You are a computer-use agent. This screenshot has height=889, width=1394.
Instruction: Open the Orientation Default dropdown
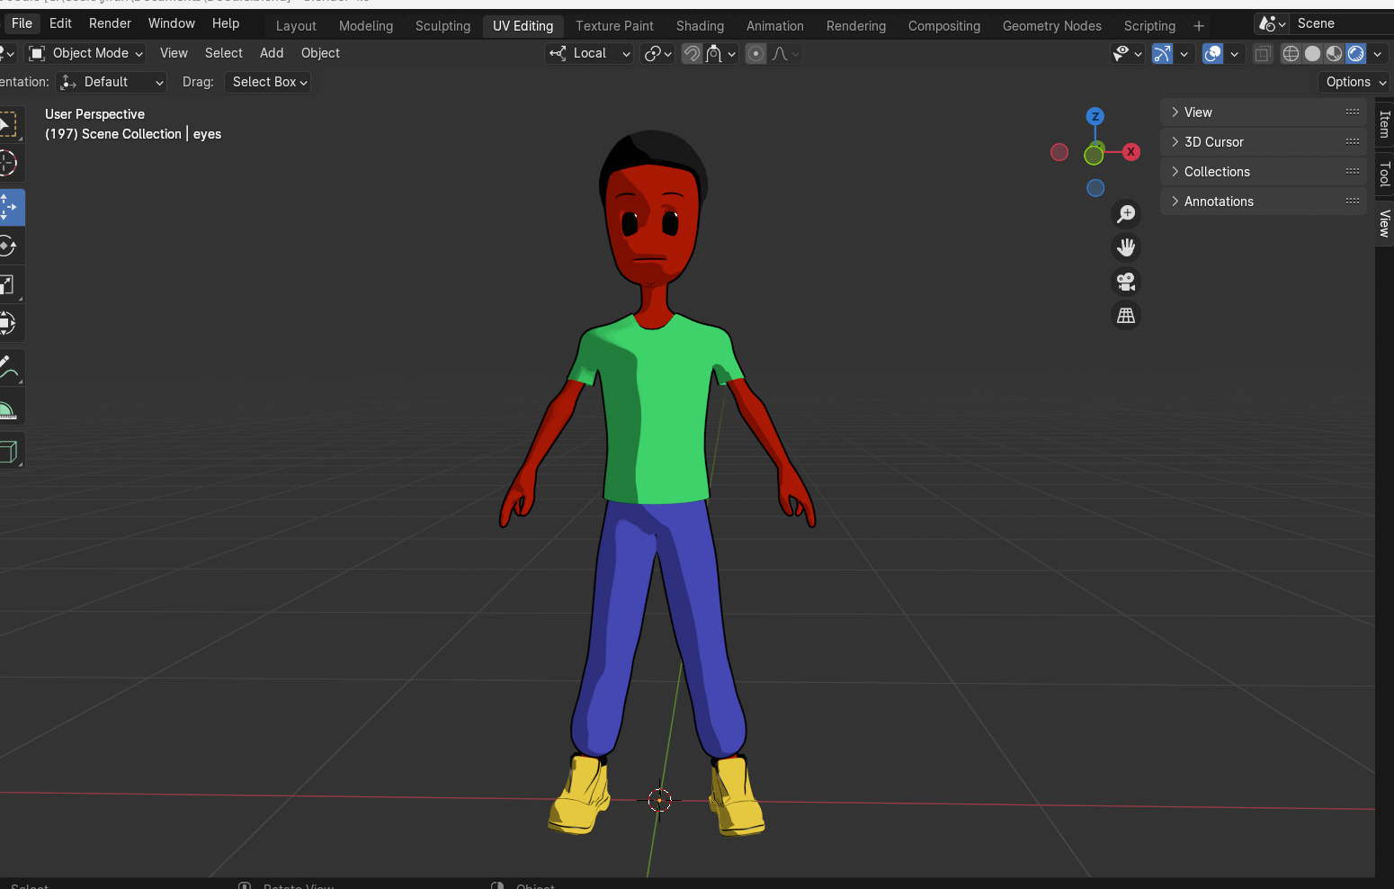112,82
